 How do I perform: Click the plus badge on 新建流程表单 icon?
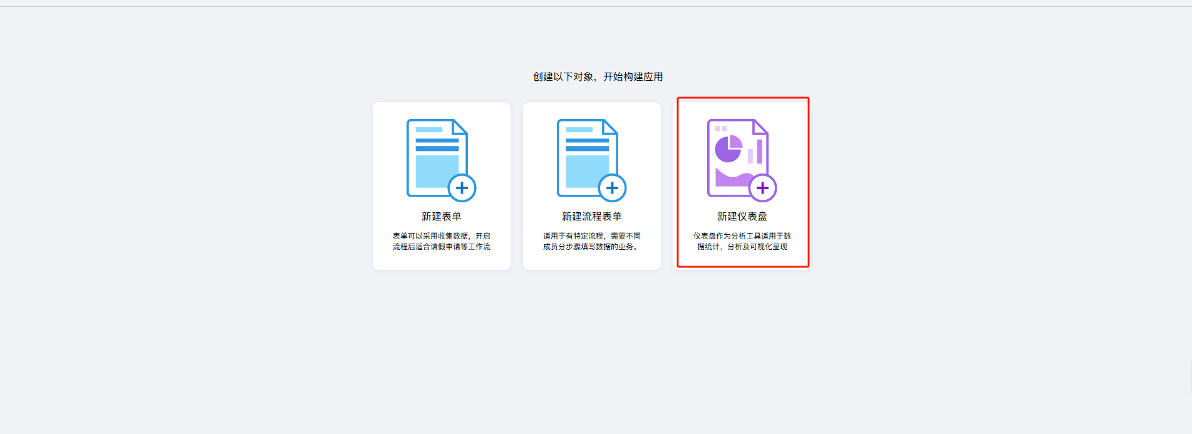coord(612,188)
